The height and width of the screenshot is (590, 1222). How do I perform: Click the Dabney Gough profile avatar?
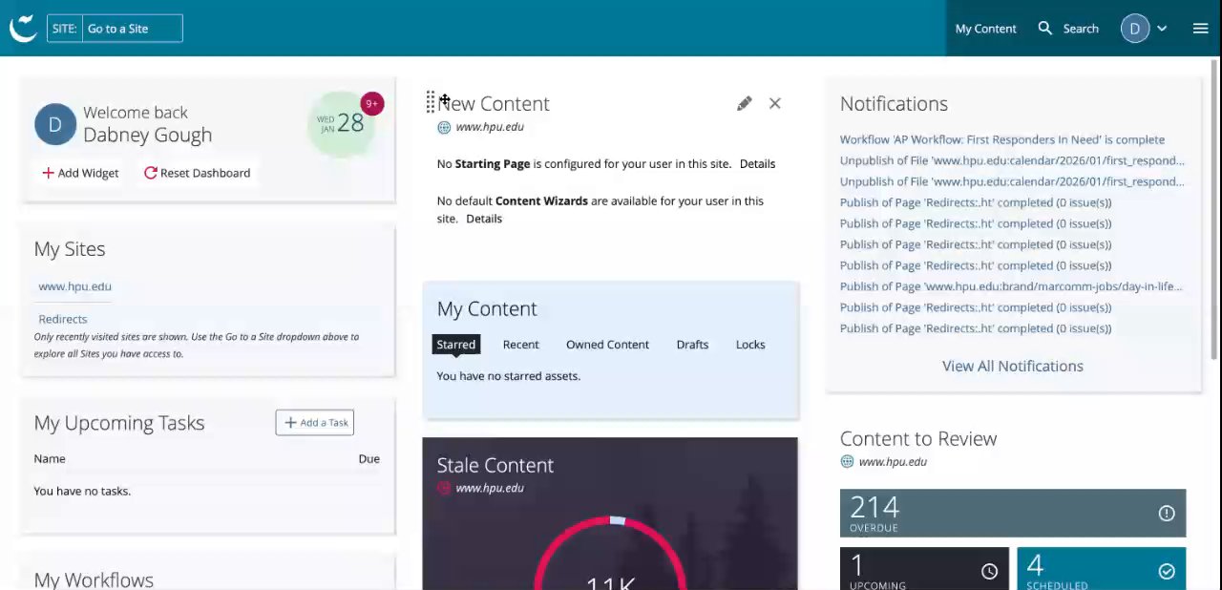pyautogui.click(x=55, y=125)
